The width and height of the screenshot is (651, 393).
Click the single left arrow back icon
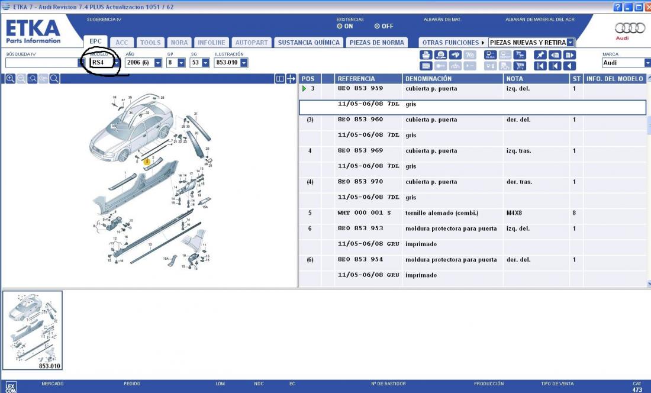(569, 66)
